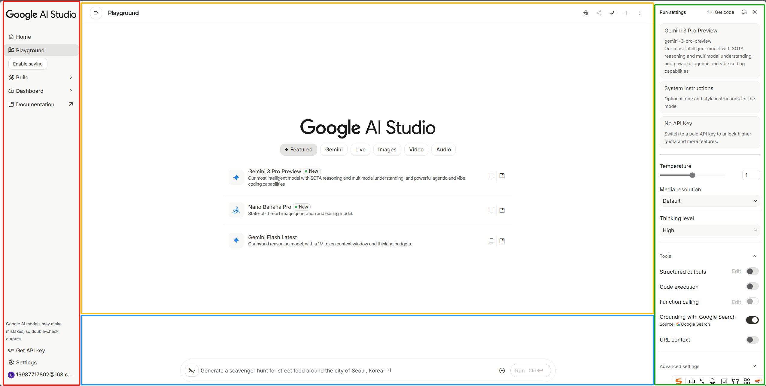This screenshot has height=386, width=766.
Task: Click the Temperature slider handle
Action: (692, 175)
